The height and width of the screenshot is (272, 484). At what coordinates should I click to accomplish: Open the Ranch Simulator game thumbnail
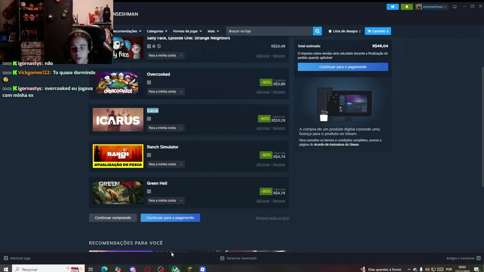118,156
